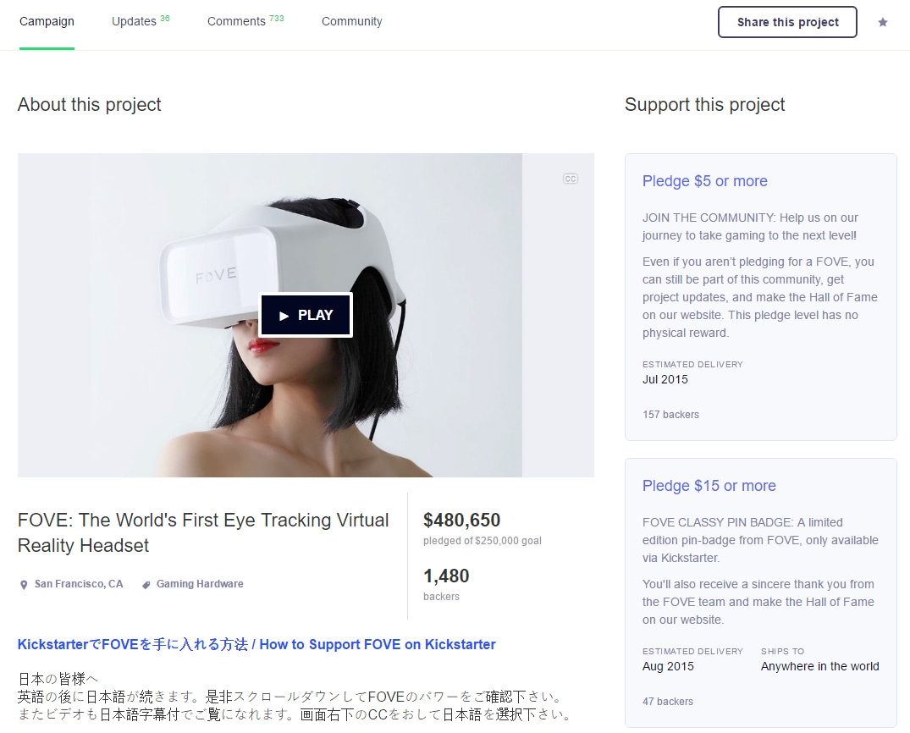Image resolution: width=910 pixels, height=733 pixels.
Task: Select the Pledge $5 or more reward
Action: (704, 181)
